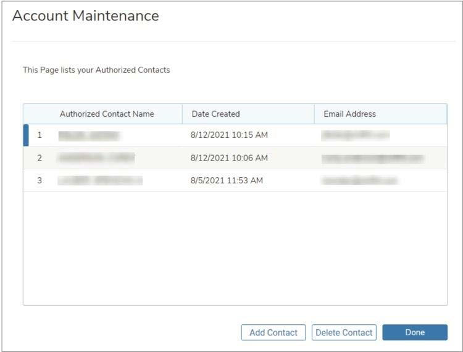Click the blue selection marker on row 1
This screenshot has height=352, width=463.
(26, 135)
